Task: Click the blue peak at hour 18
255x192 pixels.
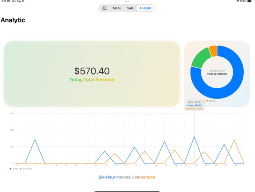Action: coord(194,137)
